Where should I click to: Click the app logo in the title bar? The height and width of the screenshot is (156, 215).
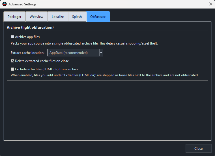coord(4,4)
